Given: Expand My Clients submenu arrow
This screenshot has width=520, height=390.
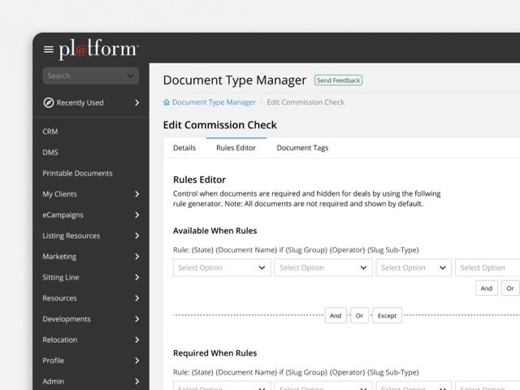Looking at the screenshot, I should pyautogui.click(x=137, y=194).
